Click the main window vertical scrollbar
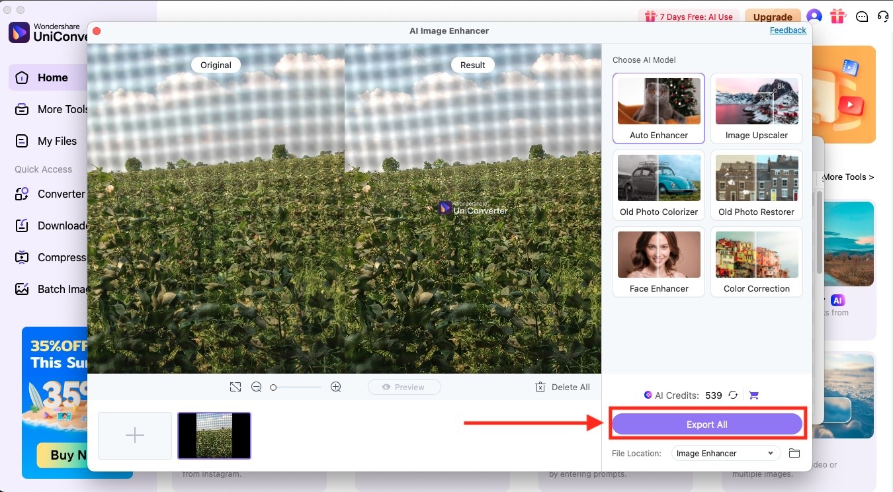The height and width of the screenshot is (492, 893). click(x=820, y=231)
